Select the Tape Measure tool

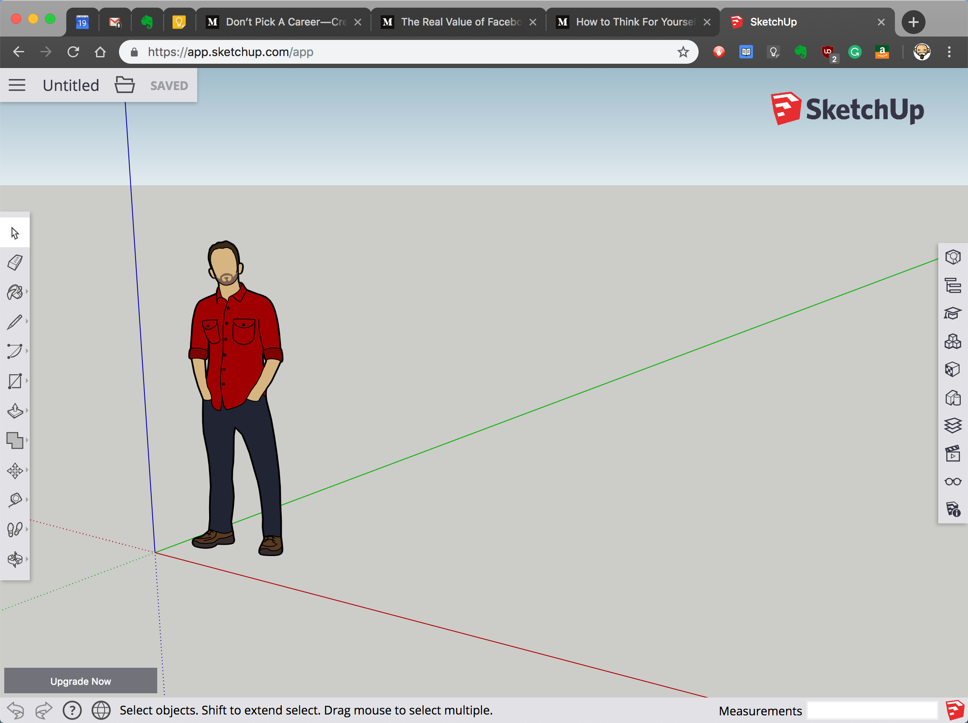15,499
